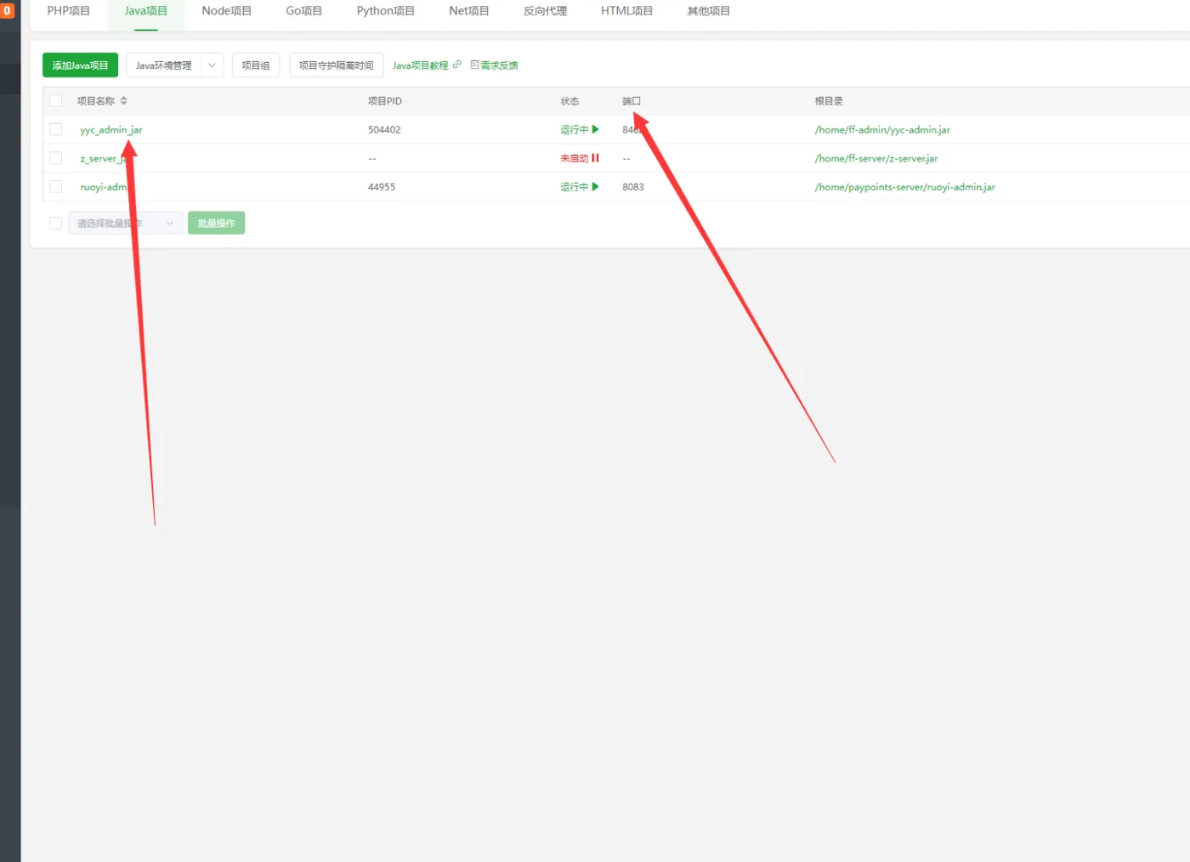Click the red stopped status icon for z_server
Image resolution: width=1190 pixels, height=862 pixels.
click(x=595, y=158)
